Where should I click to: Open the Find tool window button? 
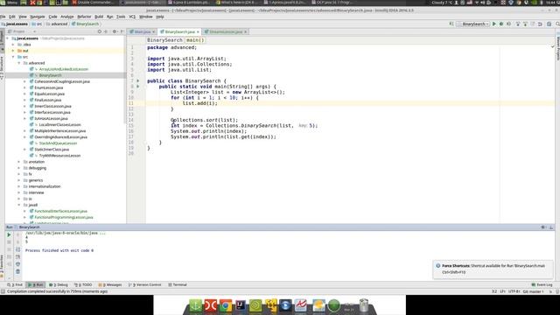(15, 285)
